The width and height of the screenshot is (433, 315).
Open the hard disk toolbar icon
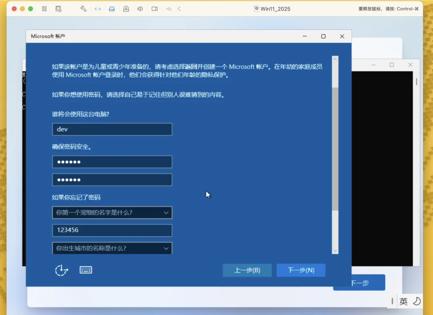click(x=112, y=9)
